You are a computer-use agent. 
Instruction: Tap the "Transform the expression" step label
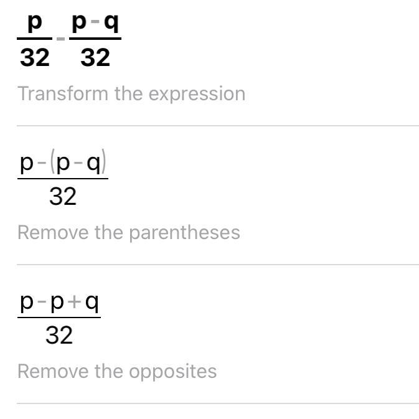pos(131,94)
